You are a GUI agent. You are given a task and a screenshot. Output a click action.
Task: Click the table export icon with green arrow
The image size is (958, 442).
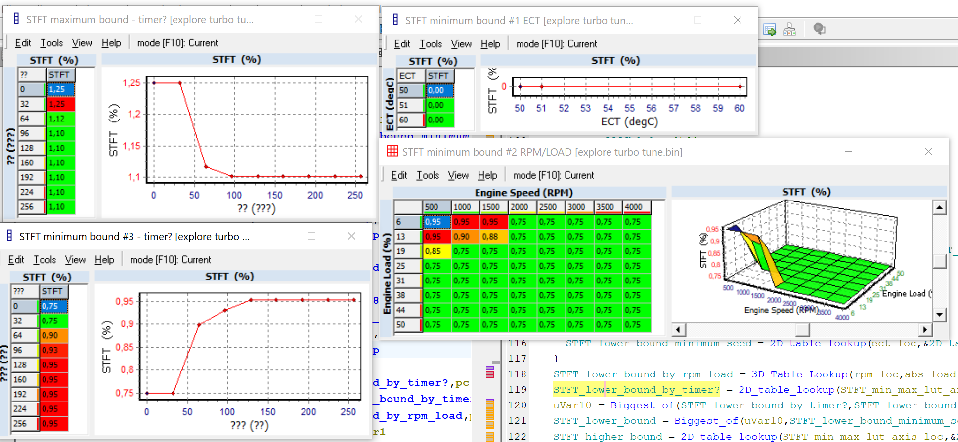(x=770, y=29)
